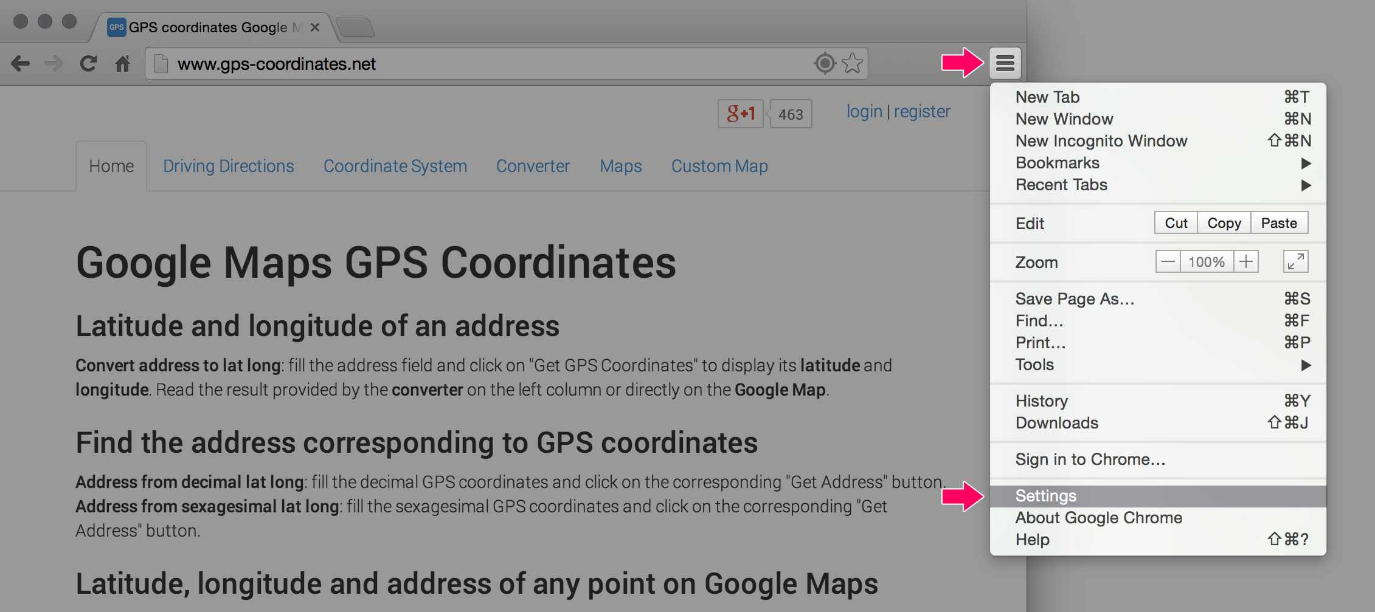Click the Cut button in Edit row
Image resolution: width=1375 pixels, height=612 pixels.
(x=1176, y=223)
